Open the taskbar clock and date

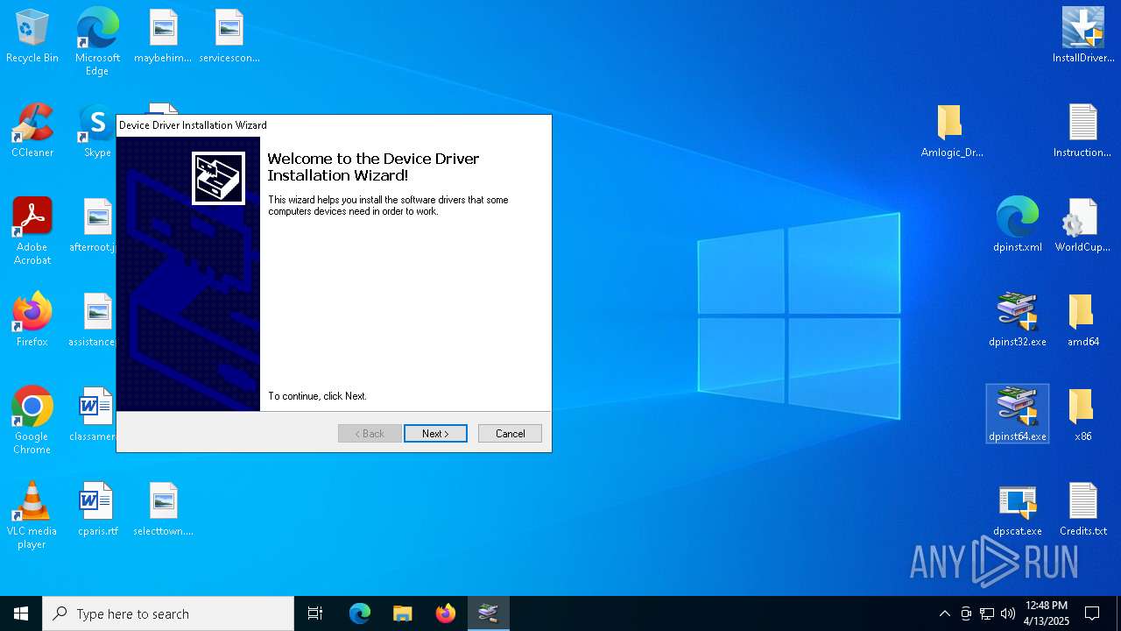[x=1046, y=613]
